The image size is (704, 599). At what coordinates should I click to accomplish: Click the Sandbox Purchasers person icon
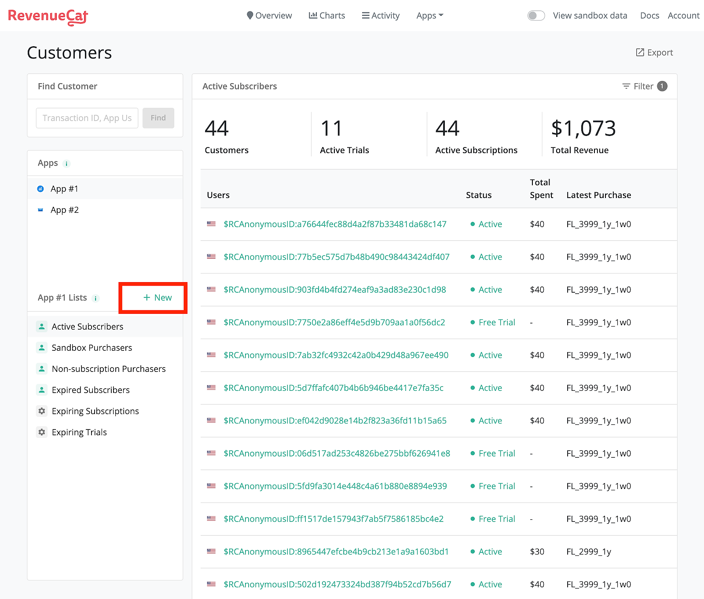[42, 348]
